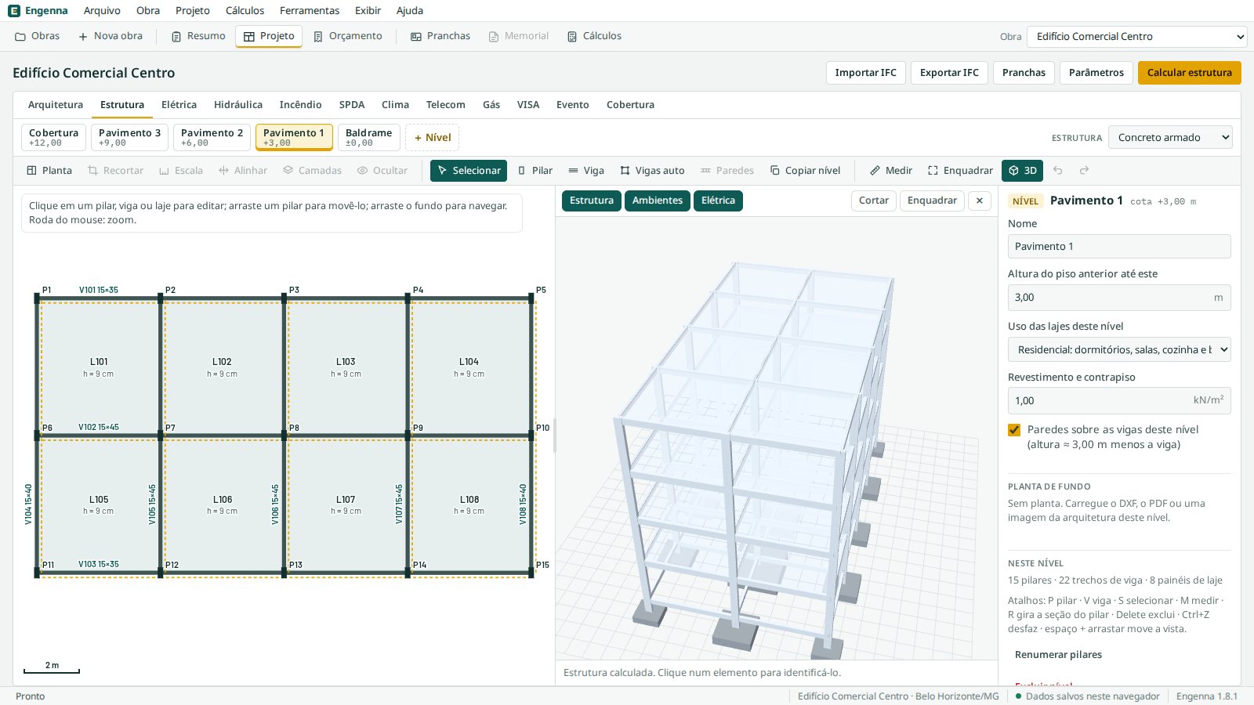Activate the Selecionar tool
This screenshot has height=705, width=1254.
tap(469, 171)
